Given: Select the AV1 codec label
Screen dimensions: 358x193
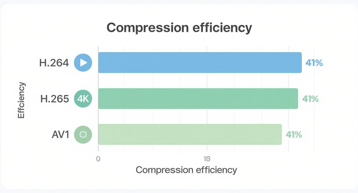Looking at the screenshot, I should click(x=60, y=134).
